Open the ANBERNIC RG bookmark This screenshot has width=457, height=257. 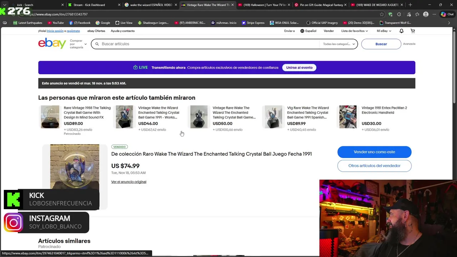[190, 23]
